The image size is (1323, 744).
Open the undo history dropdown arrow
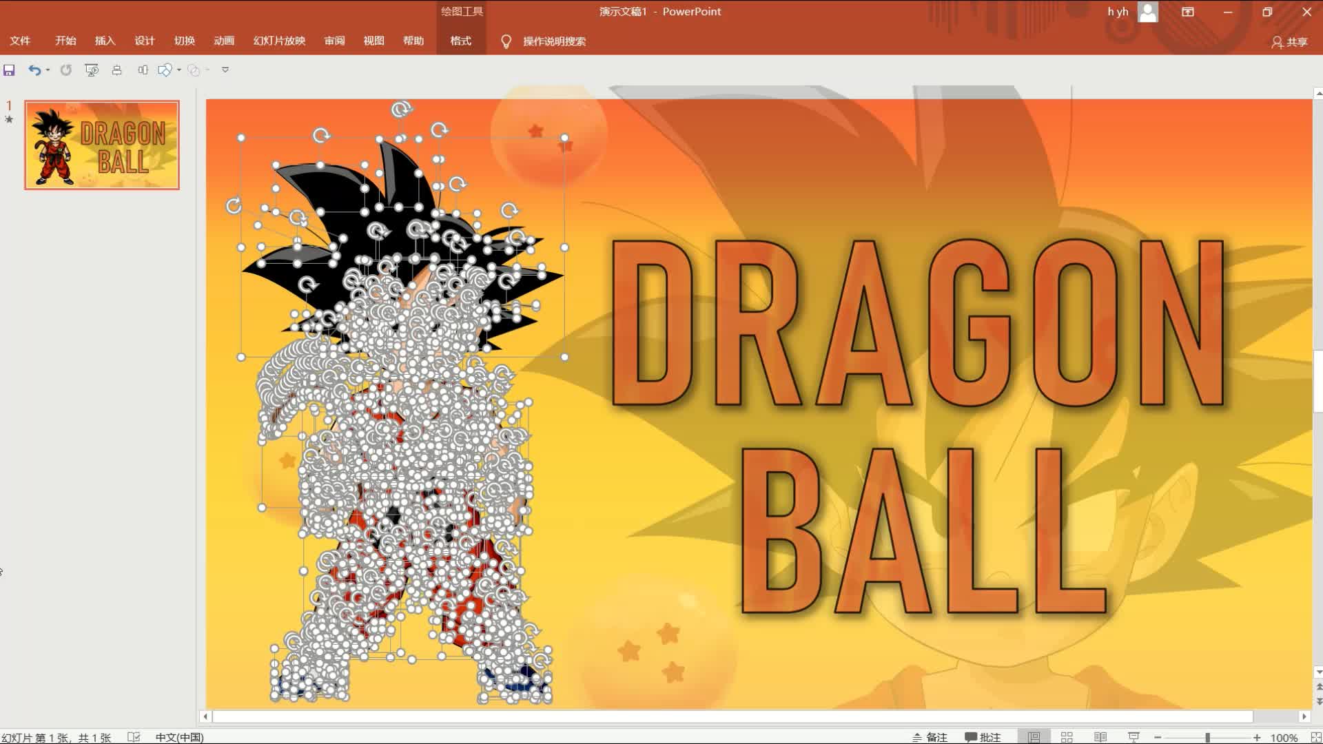(x=48, y=70)
